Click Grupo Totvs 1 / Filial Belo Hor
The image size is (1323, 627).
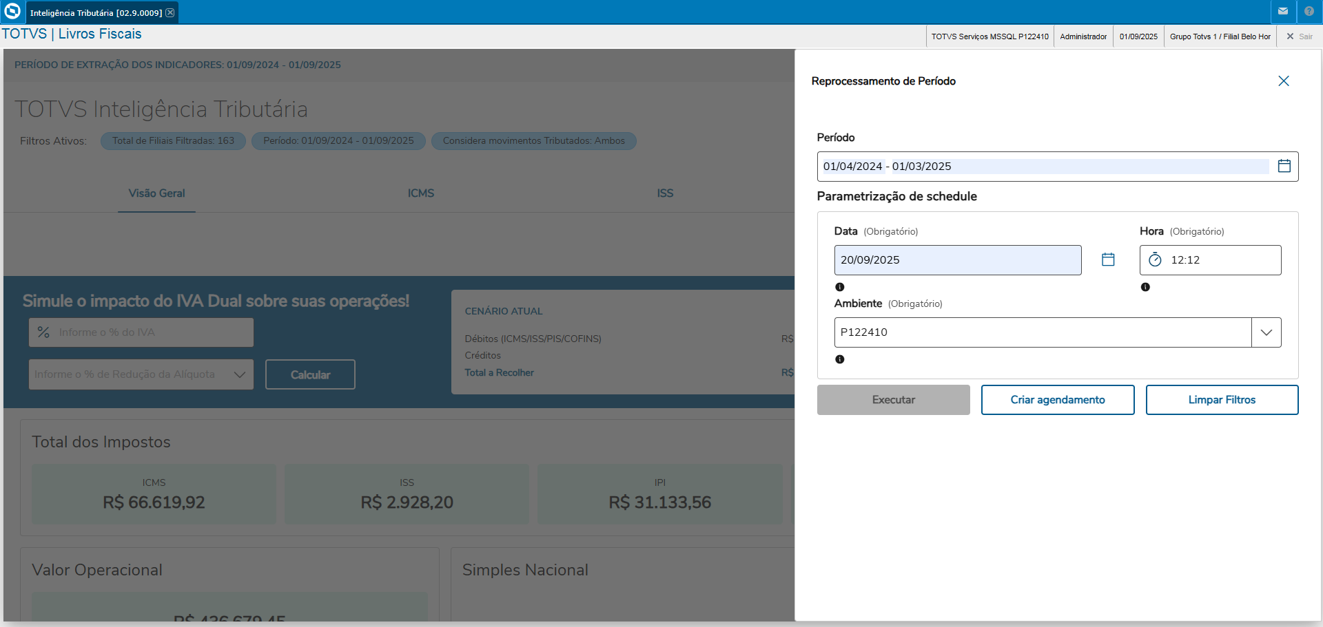click(1220, 36)
